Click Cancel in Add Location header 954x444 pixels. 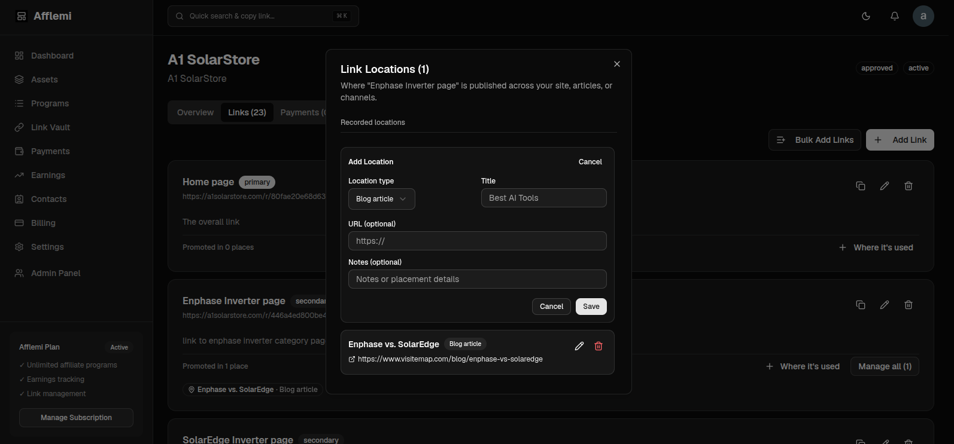(590, 162)
